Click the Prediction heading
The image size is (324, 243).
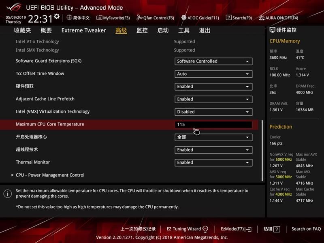pyautogui.click(x=281, y=127)
